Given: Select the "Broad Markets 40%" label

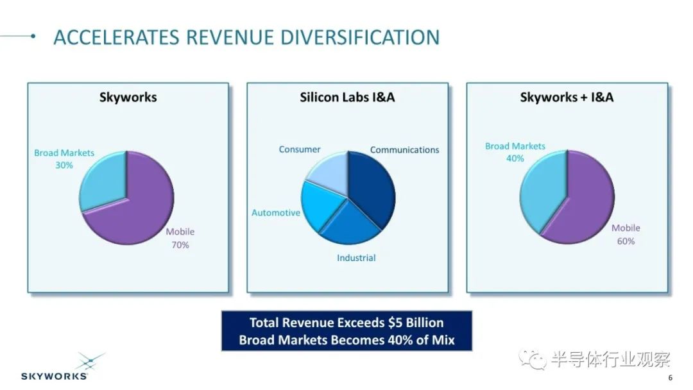Looking at the screenshot, I should (x=515, y=153).
